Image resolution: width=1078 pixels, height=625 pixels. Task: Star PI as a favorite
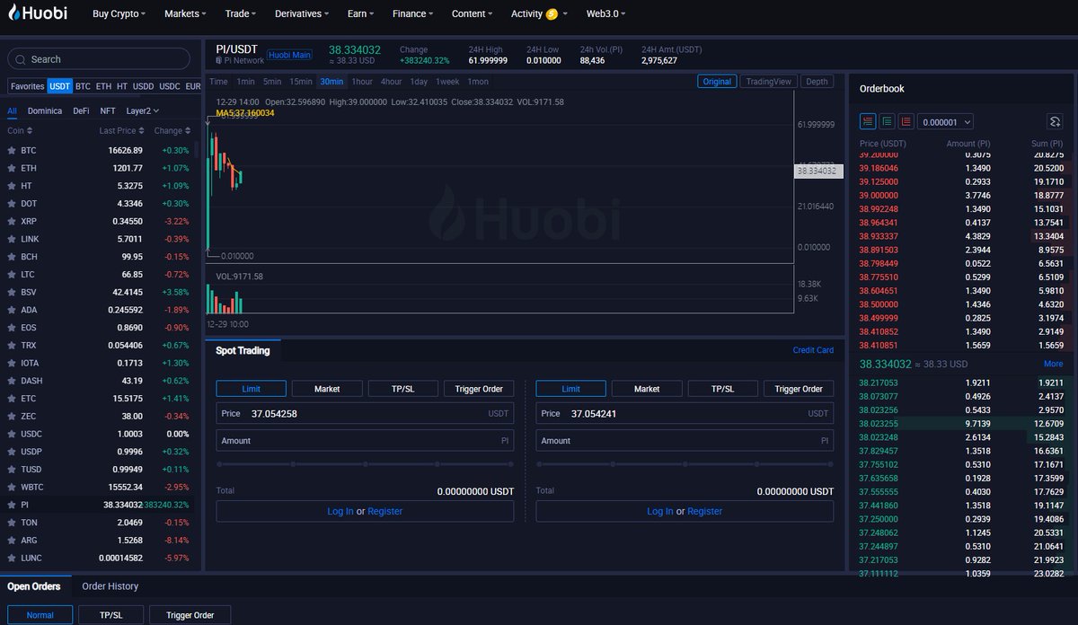12,505
